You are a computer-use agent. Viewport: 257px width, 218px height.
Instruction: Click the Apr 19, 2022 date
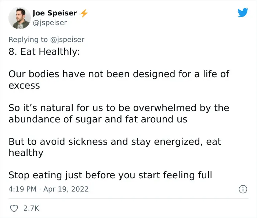pyautogui.click(x=66, y=189)
